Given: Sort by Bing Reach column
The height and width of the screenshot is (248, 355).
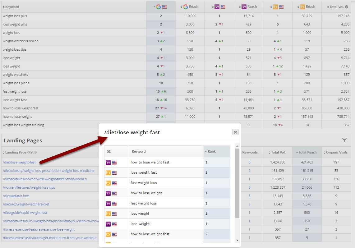Looking at the screenshot, I should (x=307, y=7).
